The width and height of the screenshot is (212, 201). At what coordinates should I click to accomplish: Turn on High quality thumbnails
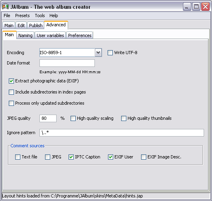click(124, 118)
